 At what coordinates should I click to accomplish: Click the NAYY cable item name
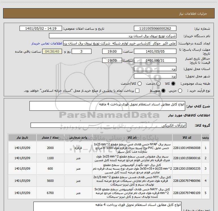tap(132, 193)
